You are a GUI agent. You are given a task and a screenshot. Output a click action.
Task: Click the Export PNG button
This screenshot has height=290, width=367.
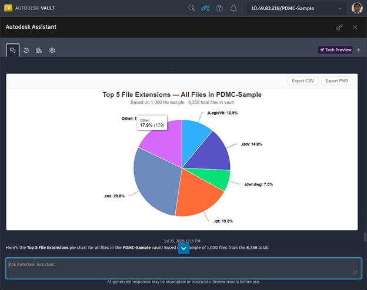336,81
